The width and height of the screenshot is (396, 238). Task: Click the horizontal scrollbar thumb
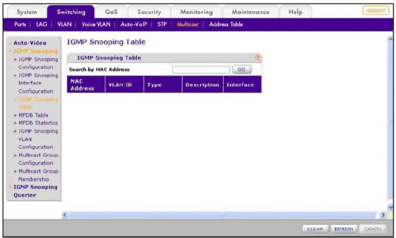tap(223, 215)
